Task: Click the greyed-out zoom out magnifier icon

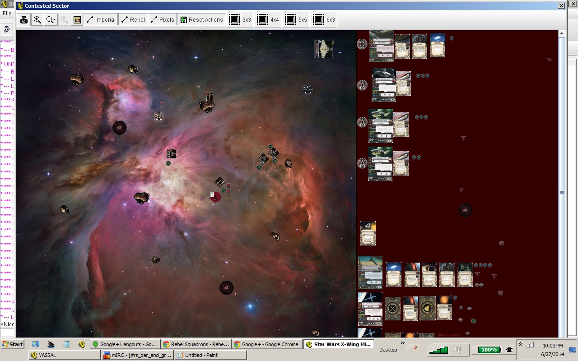Action: 64,20
